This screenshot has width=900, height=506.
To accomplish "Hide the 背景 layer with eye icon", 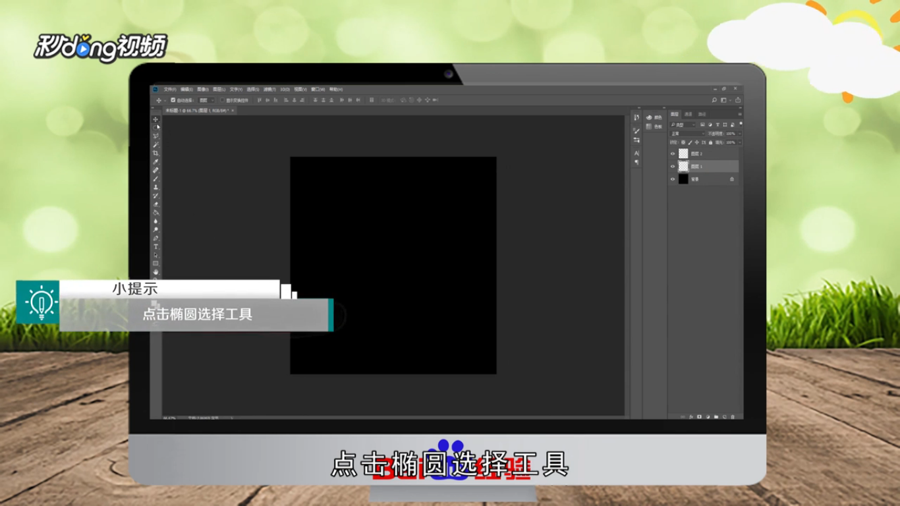I will click(673, 179).
